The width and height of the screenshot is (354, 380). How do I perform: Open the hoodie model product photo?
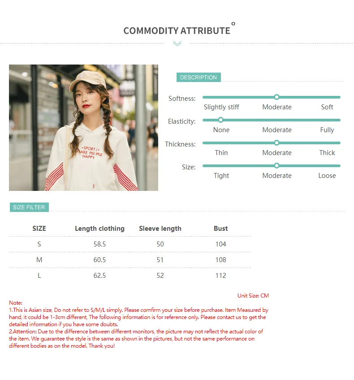click(x=84, y=128)
